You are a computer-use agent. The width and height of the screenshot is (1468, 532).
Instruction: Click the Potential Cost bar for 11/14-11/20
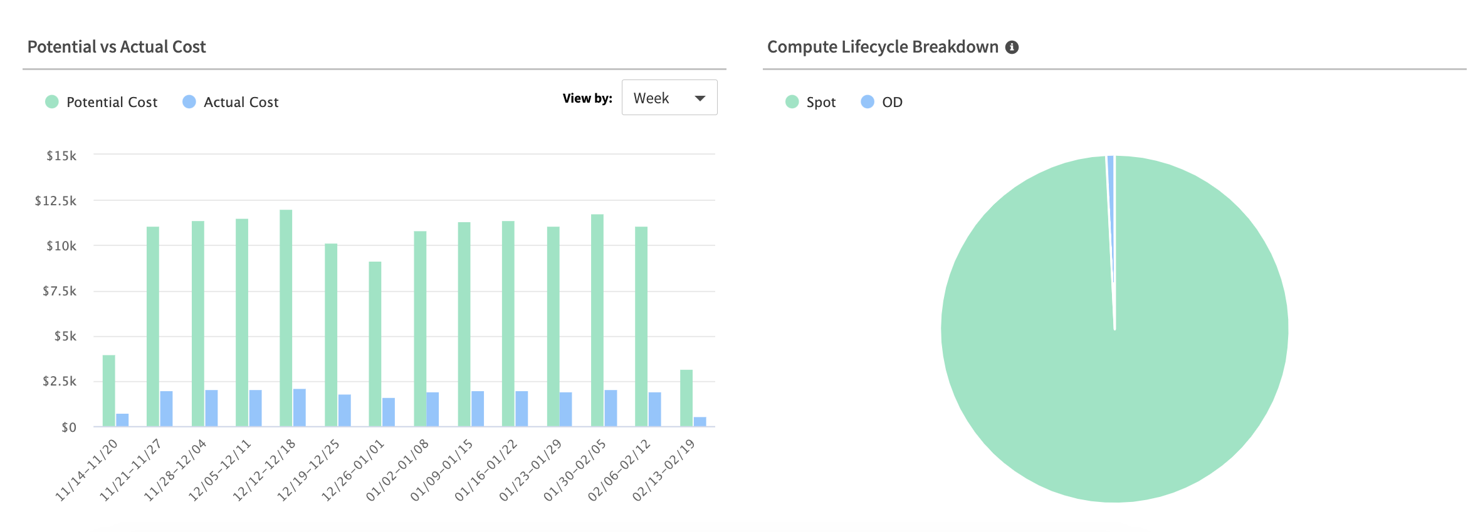tap(109, 391)
